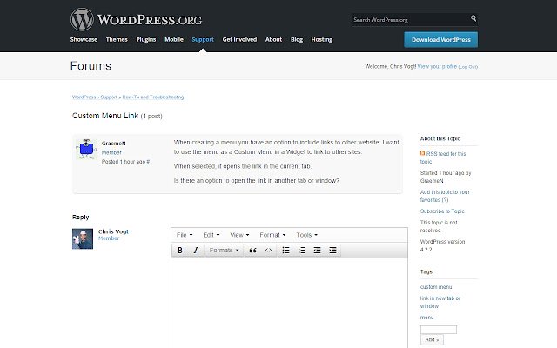557x348 pixels.
Task: Click Member label under GraemeN
Action: pyautogui.click(x=111, y=153)
